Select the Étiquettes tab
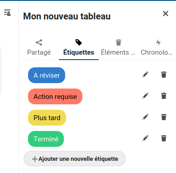 tap(79, 48)
